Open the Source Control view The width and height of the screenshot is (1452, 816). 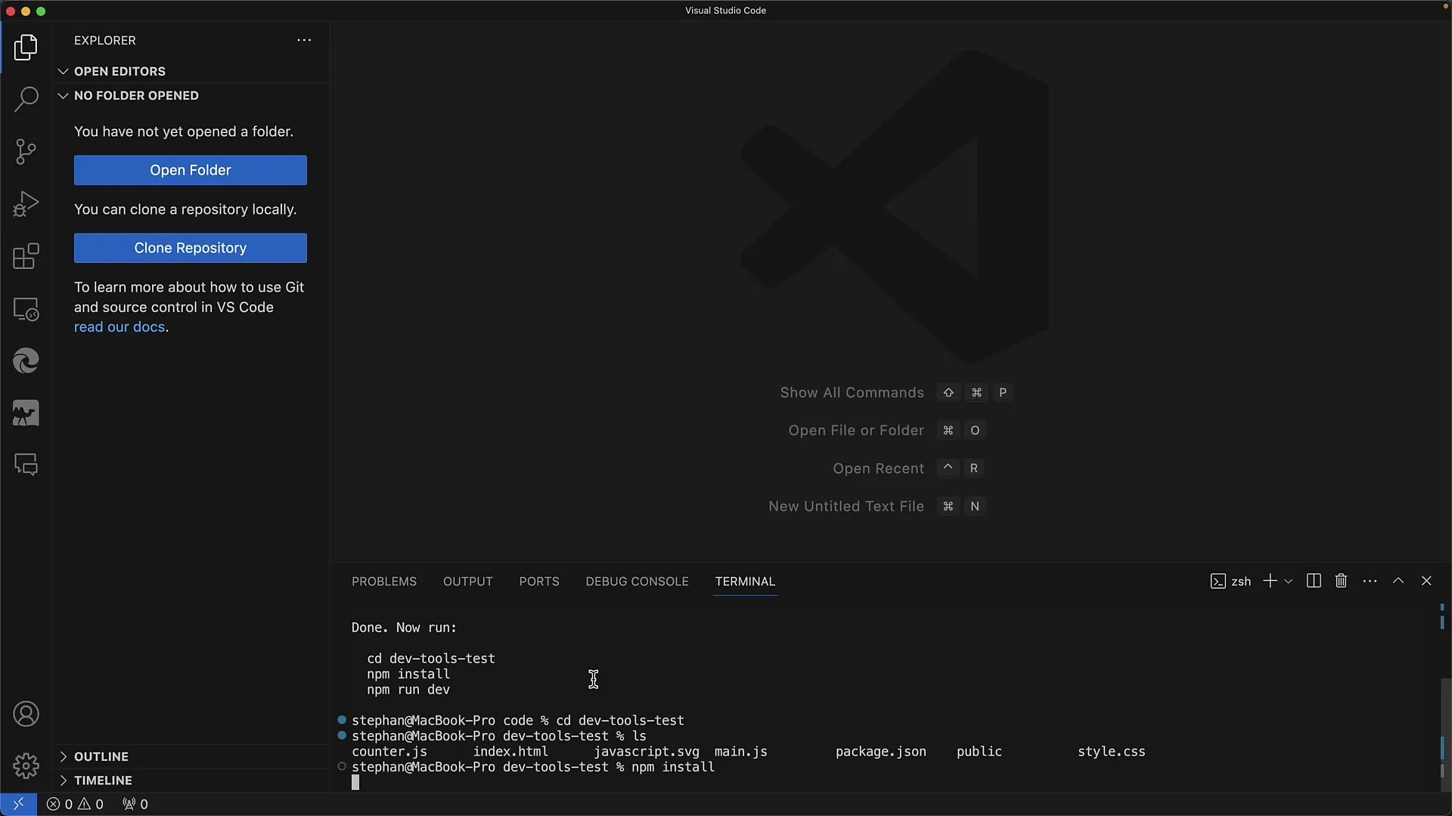[26, 152]
